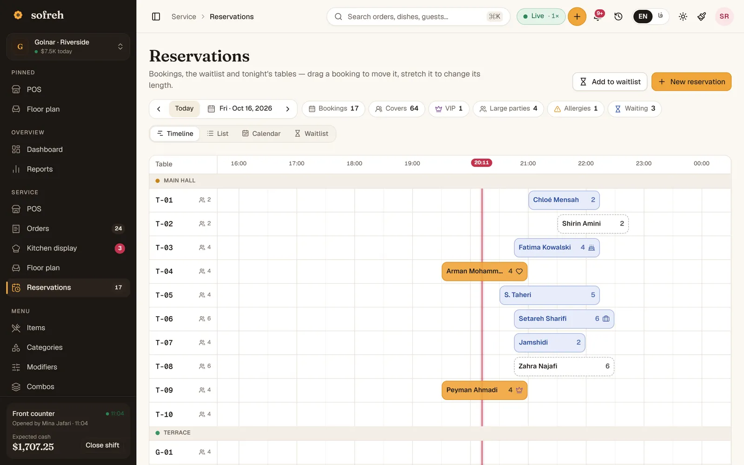The height and width of the screenshot is (465, 744).
Task: Open Kitchen display in sidebar
Action: point(68,248)
